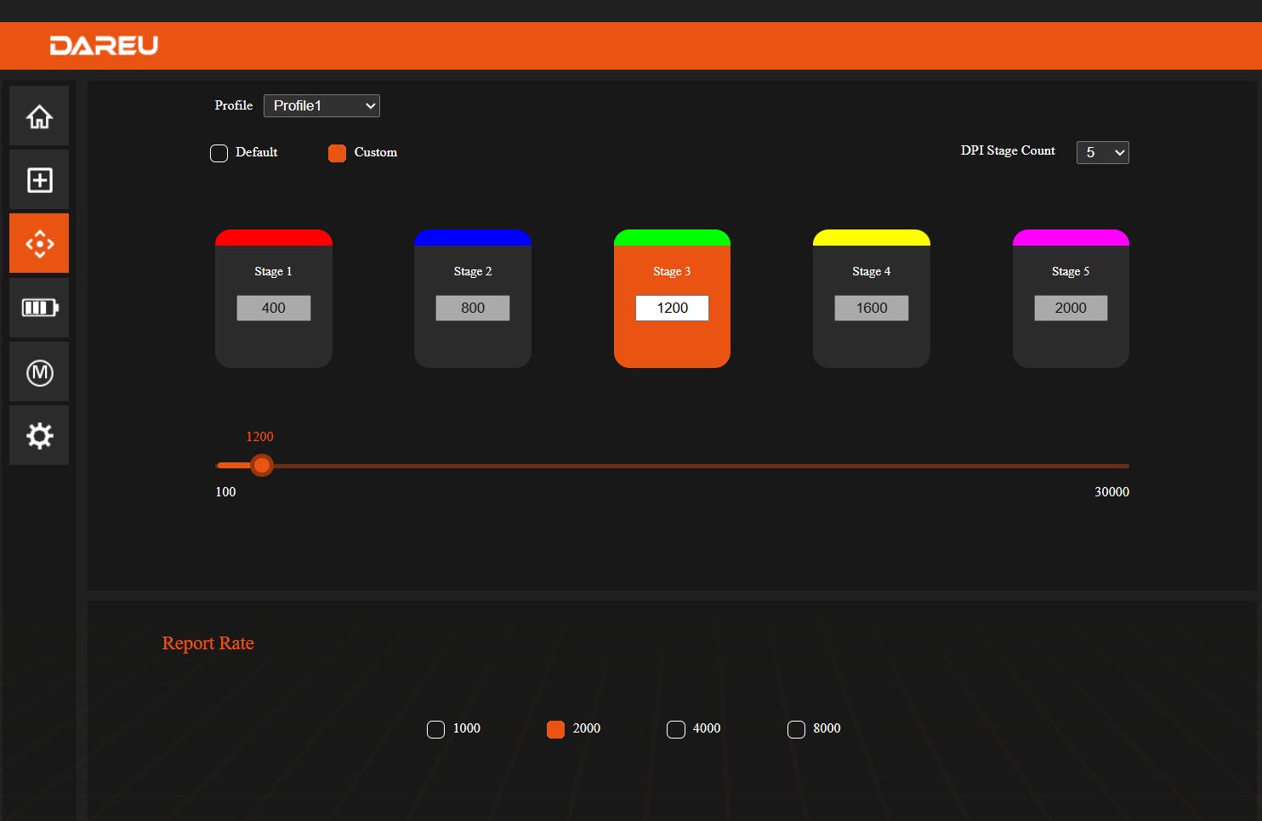Toggle the Custom DPI checkbox
Image resolution: width=1262 pixels, height=821 pixels.
(337, 153)
